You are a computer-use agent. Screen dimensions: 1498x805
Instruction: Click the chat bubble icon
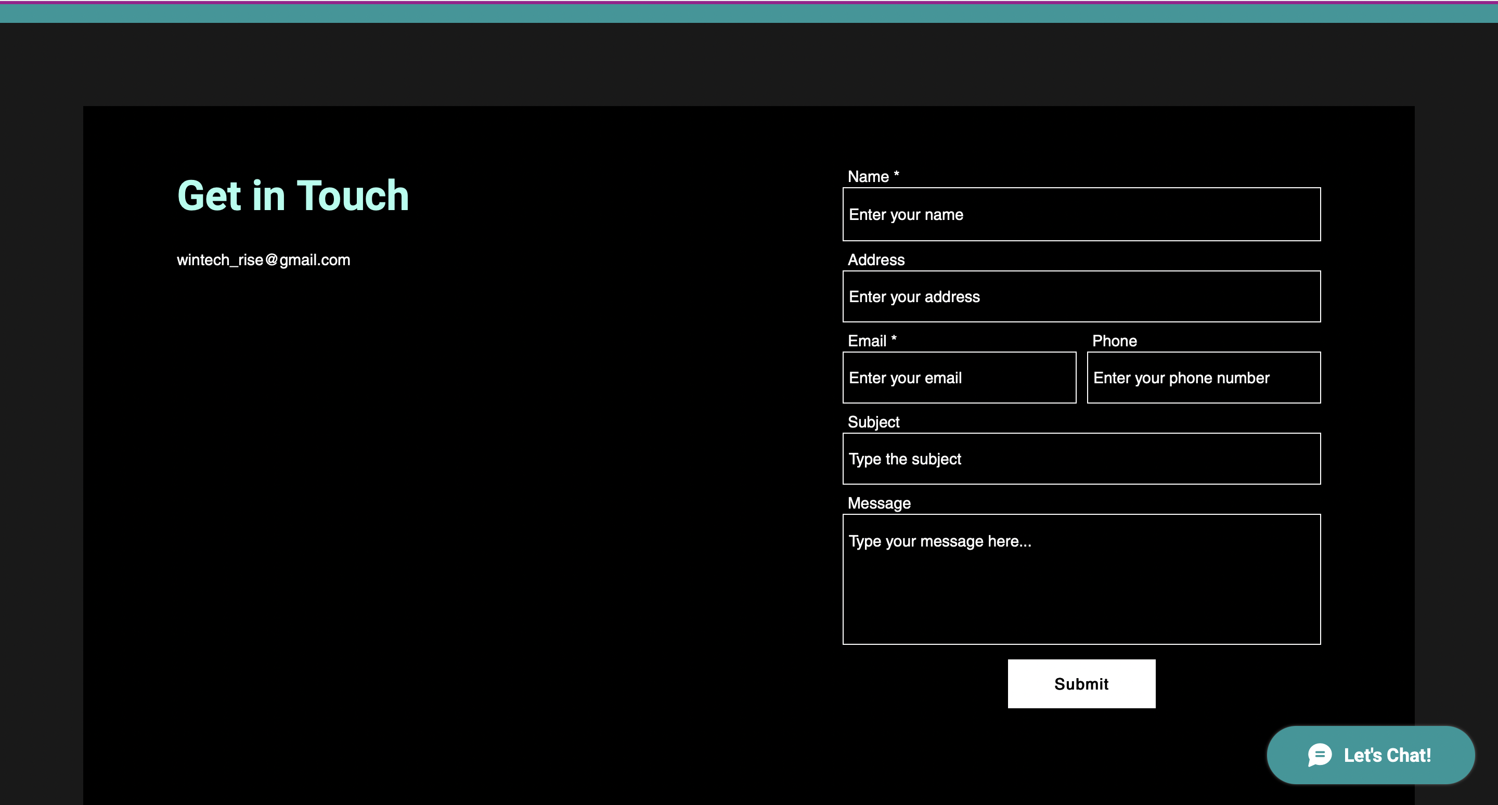click(1320, 755)
